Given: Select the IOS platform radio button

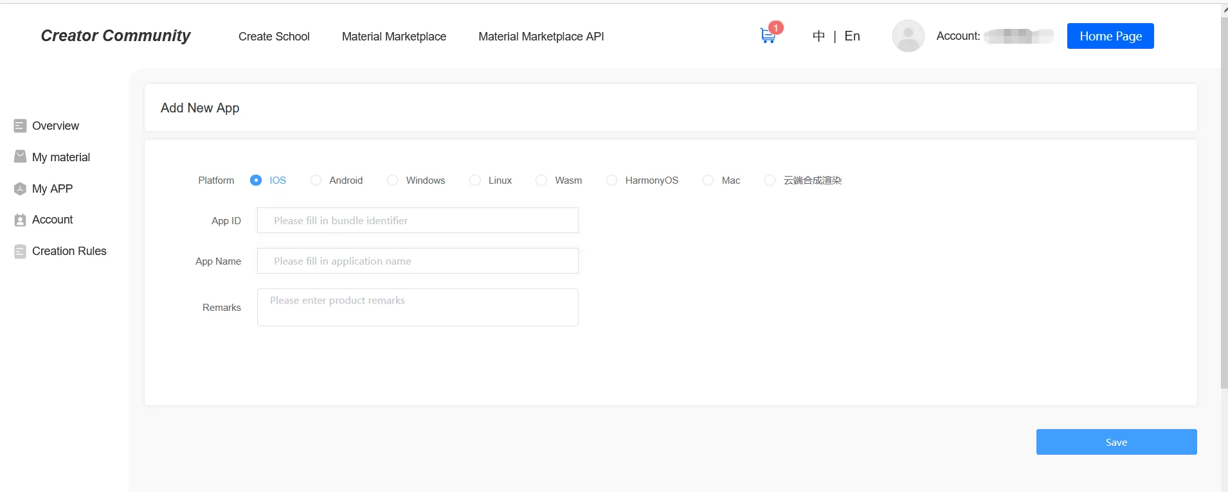Looking at the screenshot, I should pyautogui.click(x=256, y=180).
